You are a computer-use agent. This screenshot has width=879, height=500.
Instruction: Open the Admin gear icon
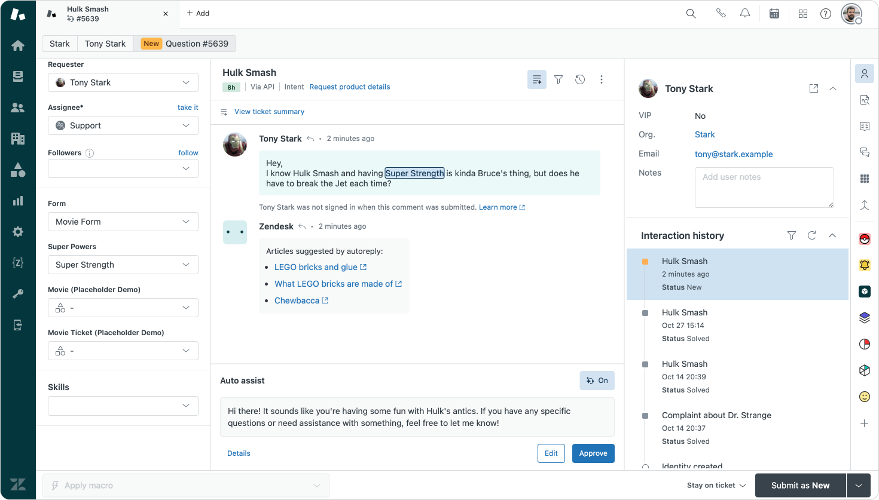click(18, 232)
